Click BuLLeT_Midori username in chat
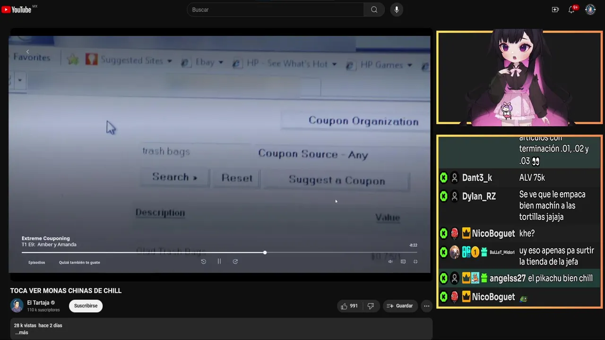 pos(502,252)
